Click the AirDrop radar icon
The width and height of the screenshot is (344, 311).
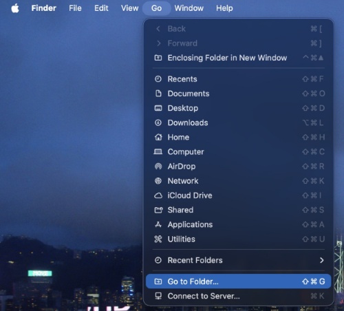tap(158, 167)
